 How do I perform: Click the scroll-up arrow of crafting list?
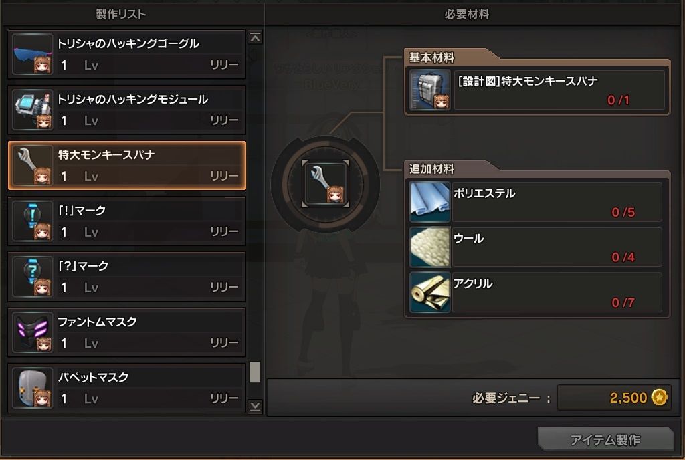255,38
